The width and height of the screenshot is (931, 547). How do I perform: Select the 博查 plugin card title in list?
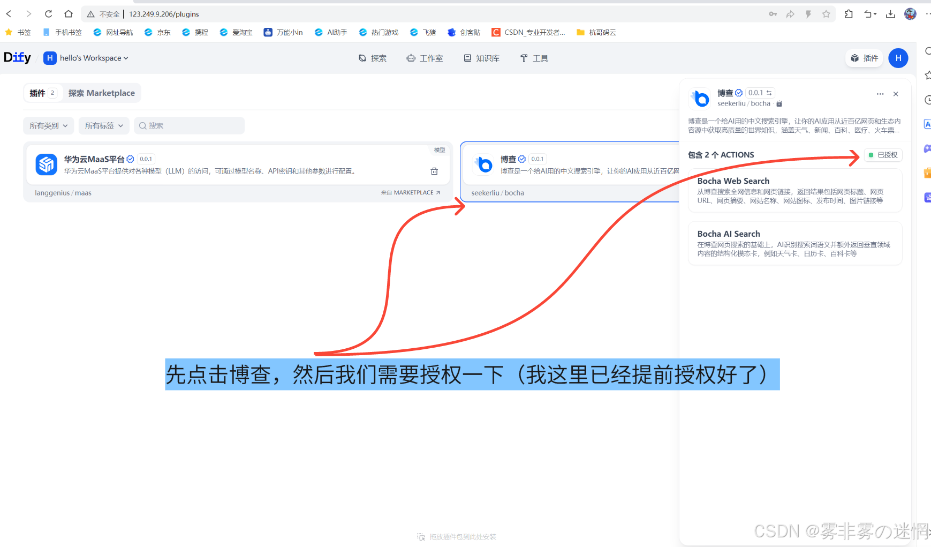[509, 159]
